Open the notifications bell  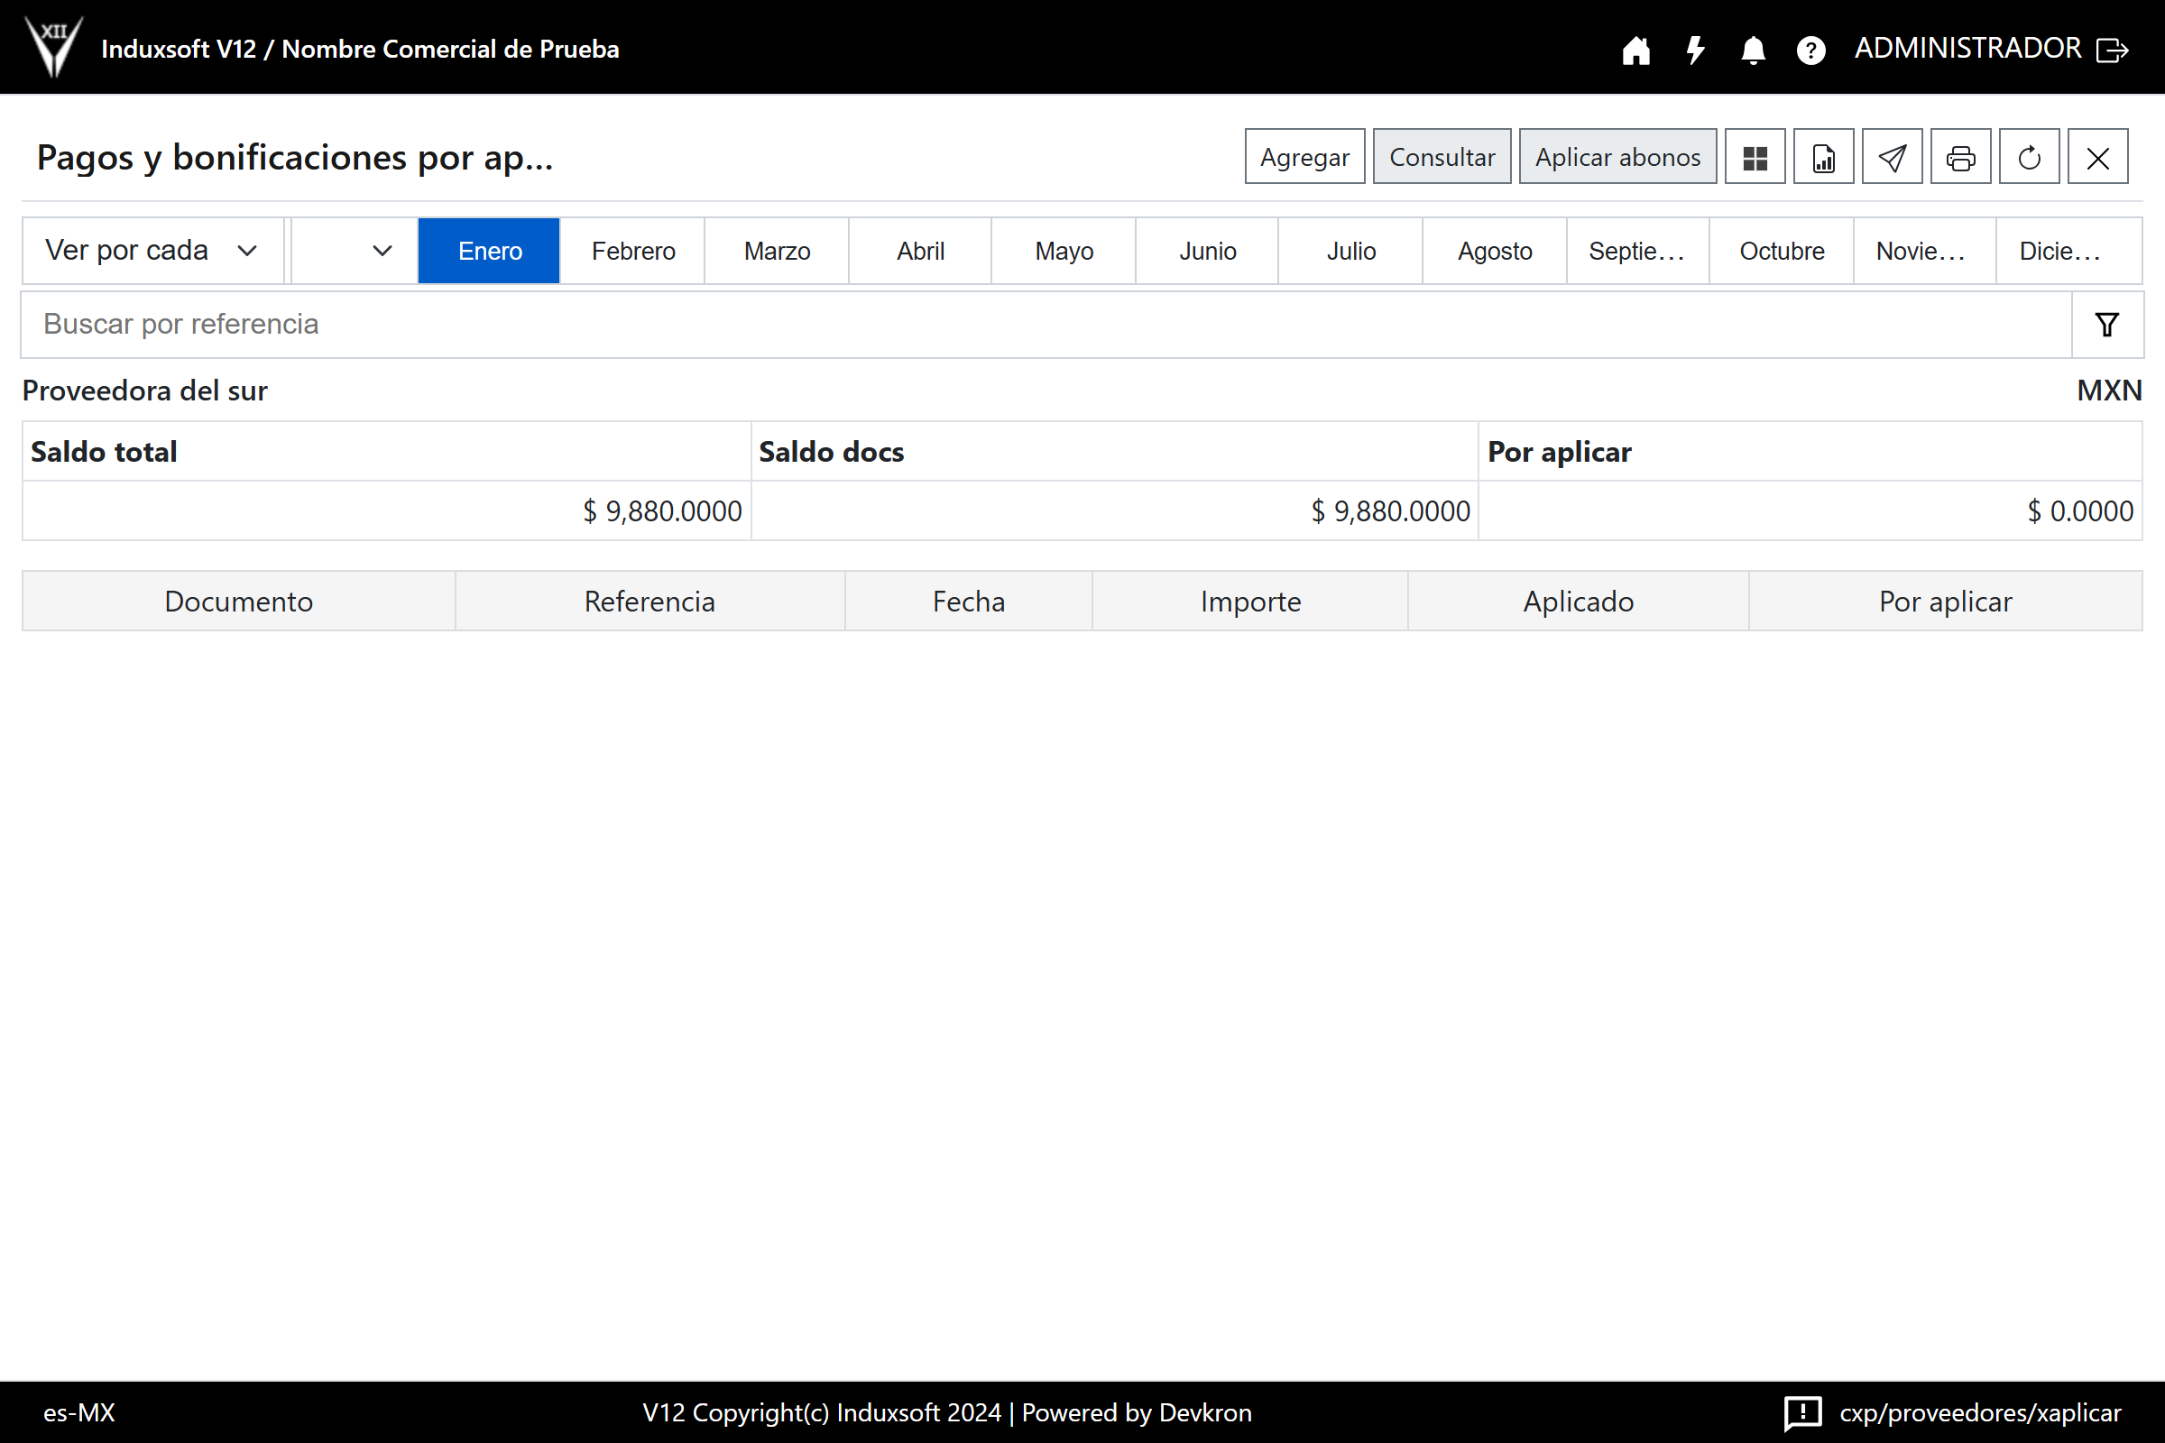pos(1753,50)
